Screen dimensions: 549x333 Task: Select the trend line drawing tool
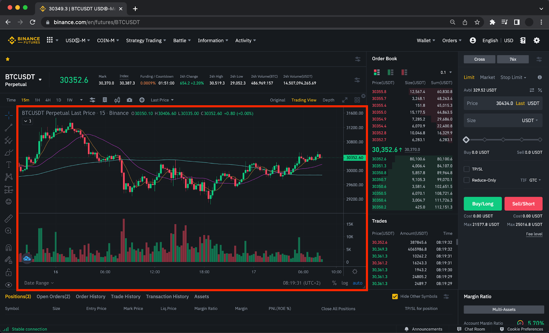click(9, 128)
